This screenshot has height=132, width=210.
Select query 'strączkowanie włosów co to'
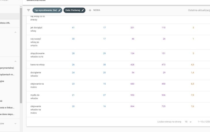pos(37,55)
